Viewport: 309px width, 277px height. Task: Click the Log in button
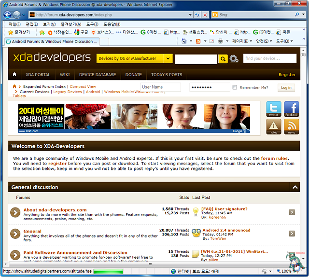point(286,87)
